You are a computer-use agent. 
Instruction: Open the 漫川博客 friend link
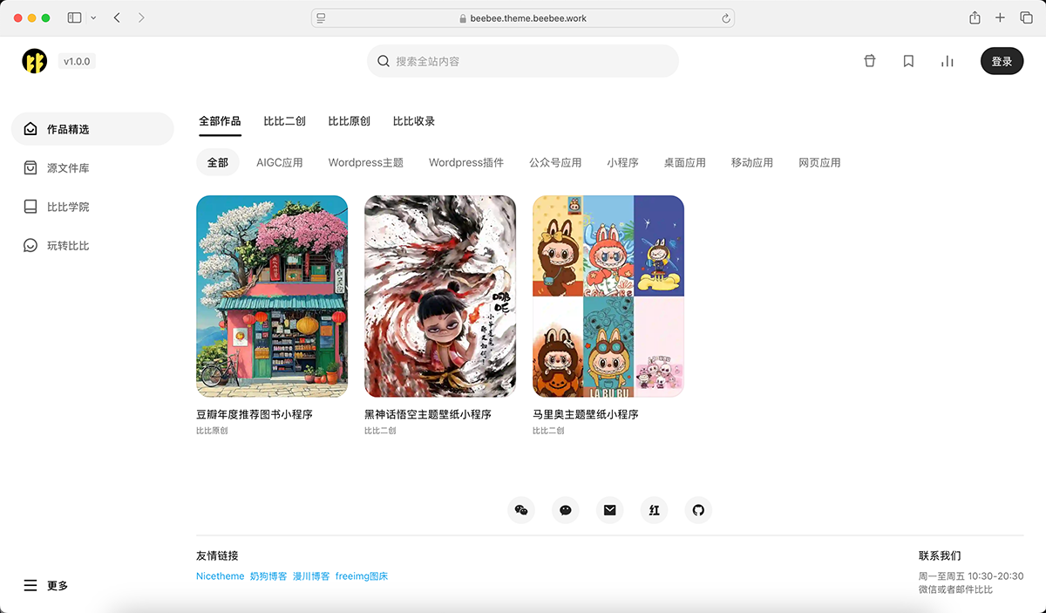pyautogui.click(x=311, y=576)
